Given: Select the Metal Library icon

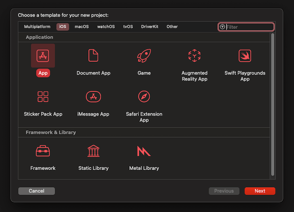Looking at the screenshot, I should (144, 151).
